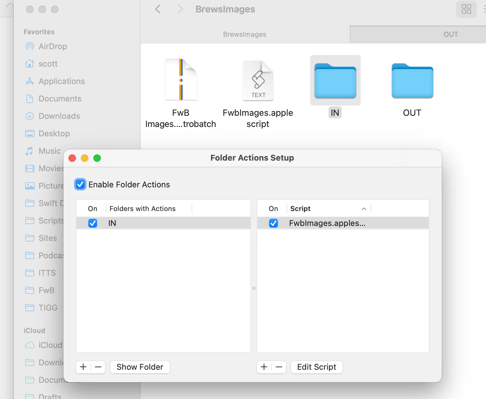Open the OUT folder icon
Viewport: 486px width, 399px height.
[x=412, y=80]
